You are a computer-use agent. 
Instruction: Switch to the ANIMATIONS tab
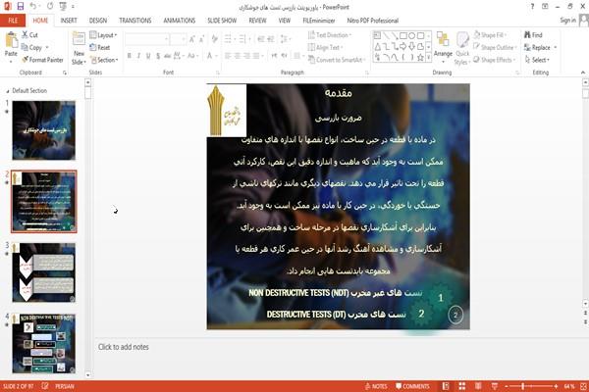[x=180, y=21]
